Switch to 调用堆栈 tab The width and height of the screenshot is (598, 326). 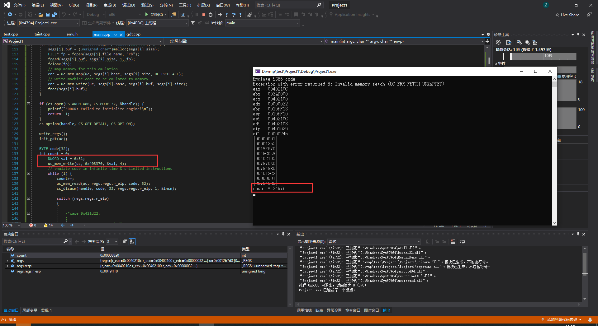[304, 310]
